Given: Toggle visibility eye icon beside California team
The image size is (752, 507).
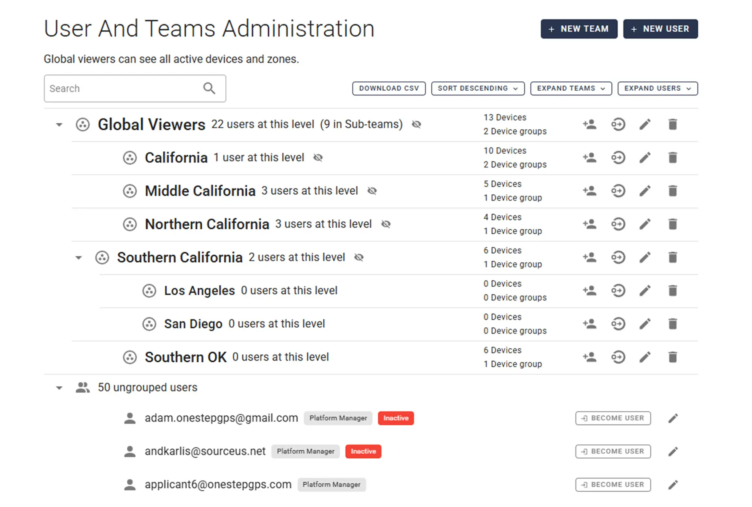Looking at the screenshot, I should coord(318,158).
